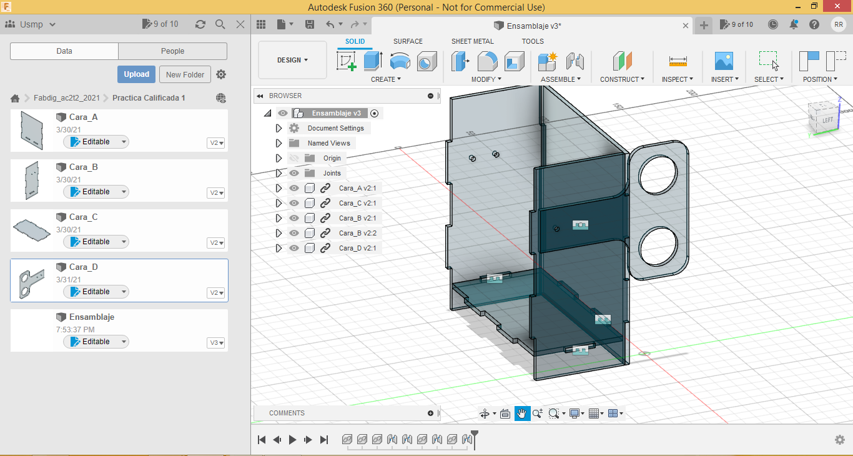The height and width of the screenshot is (456, 853).
Task: Select the Pan hand tool
Action: point(522,414)
